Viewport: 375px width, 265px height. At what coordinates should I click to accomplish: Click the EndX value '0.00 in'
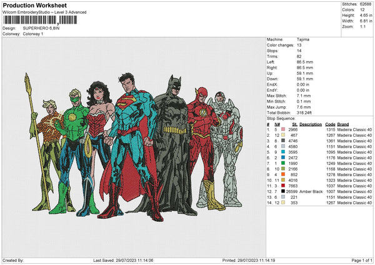(303, 84)
